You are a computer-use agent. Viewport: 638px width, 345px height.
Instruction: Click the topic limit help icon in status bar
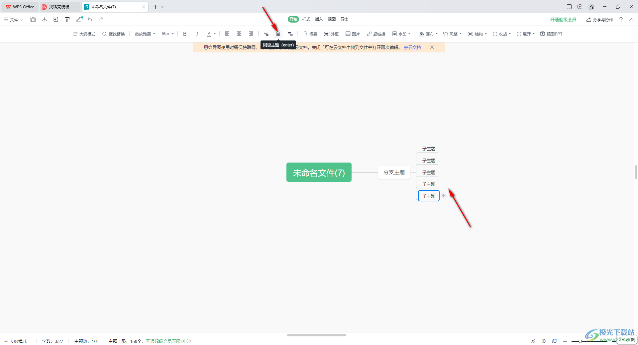[x=189, y=341]
